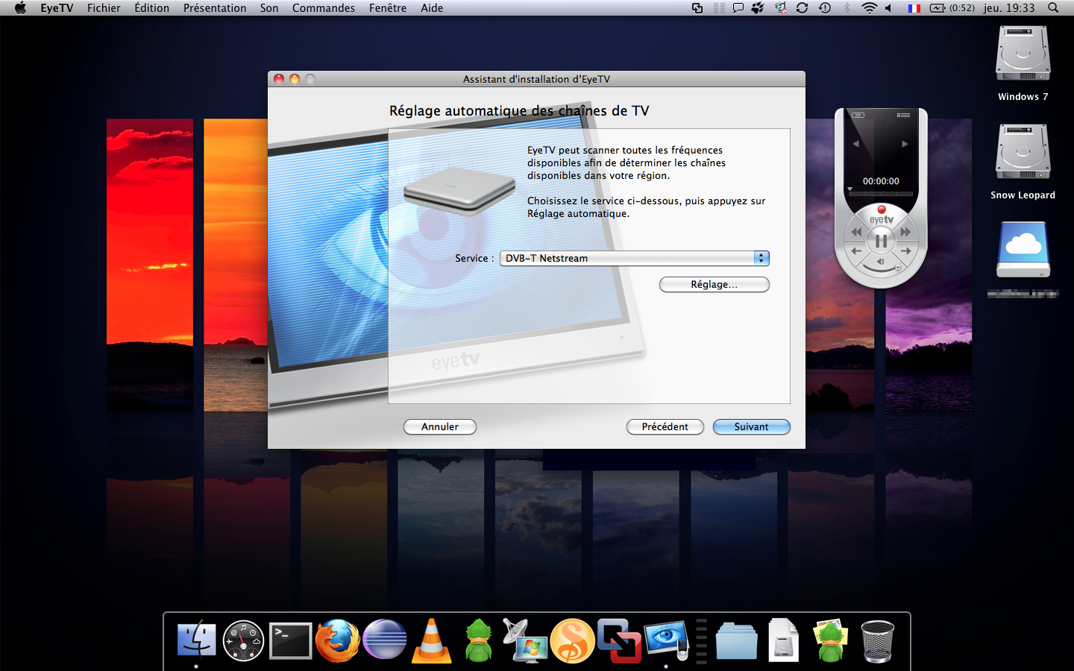Go back with the Précédent button

tap(665, 426)
